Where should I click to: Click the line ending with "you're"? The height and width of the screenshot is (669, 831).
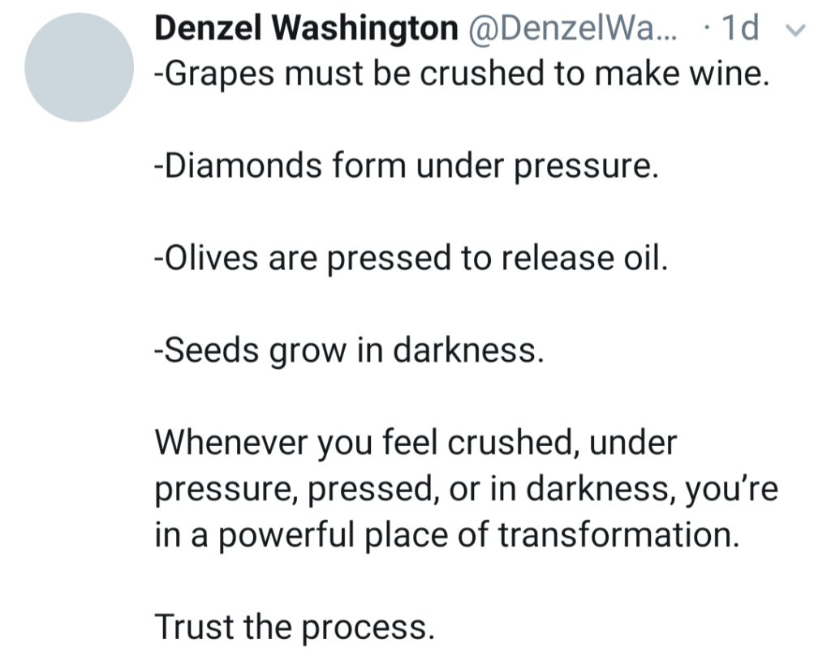tap(467, 489)
